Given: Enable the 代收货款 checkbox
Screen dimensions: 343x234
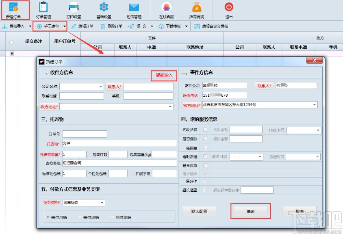Looking at the screenshot, I should click(x=205, y=130).
